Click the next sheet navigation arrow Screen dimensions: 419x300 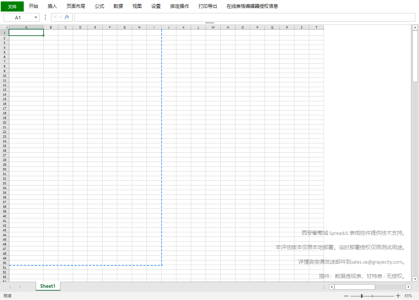pyautogui.click(x=20, y=287)
